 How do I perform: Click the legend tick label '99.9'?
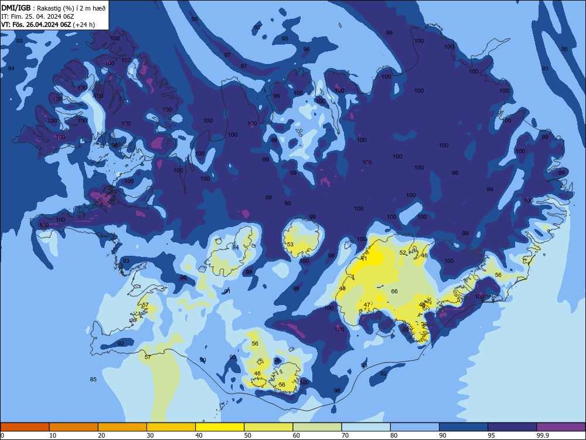543,435
